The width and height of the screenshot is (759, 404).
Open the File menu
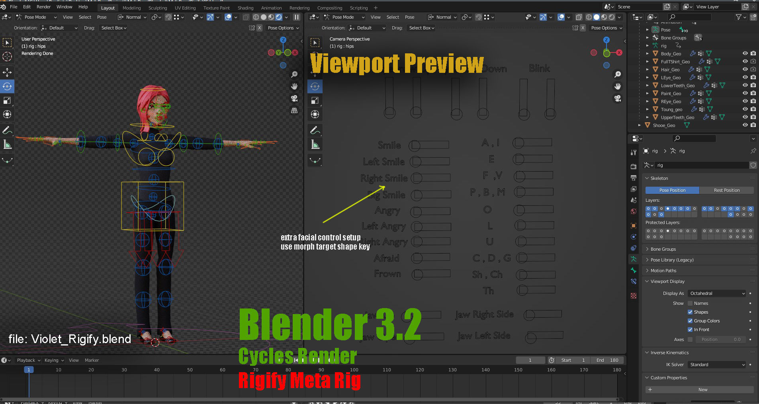14,7
